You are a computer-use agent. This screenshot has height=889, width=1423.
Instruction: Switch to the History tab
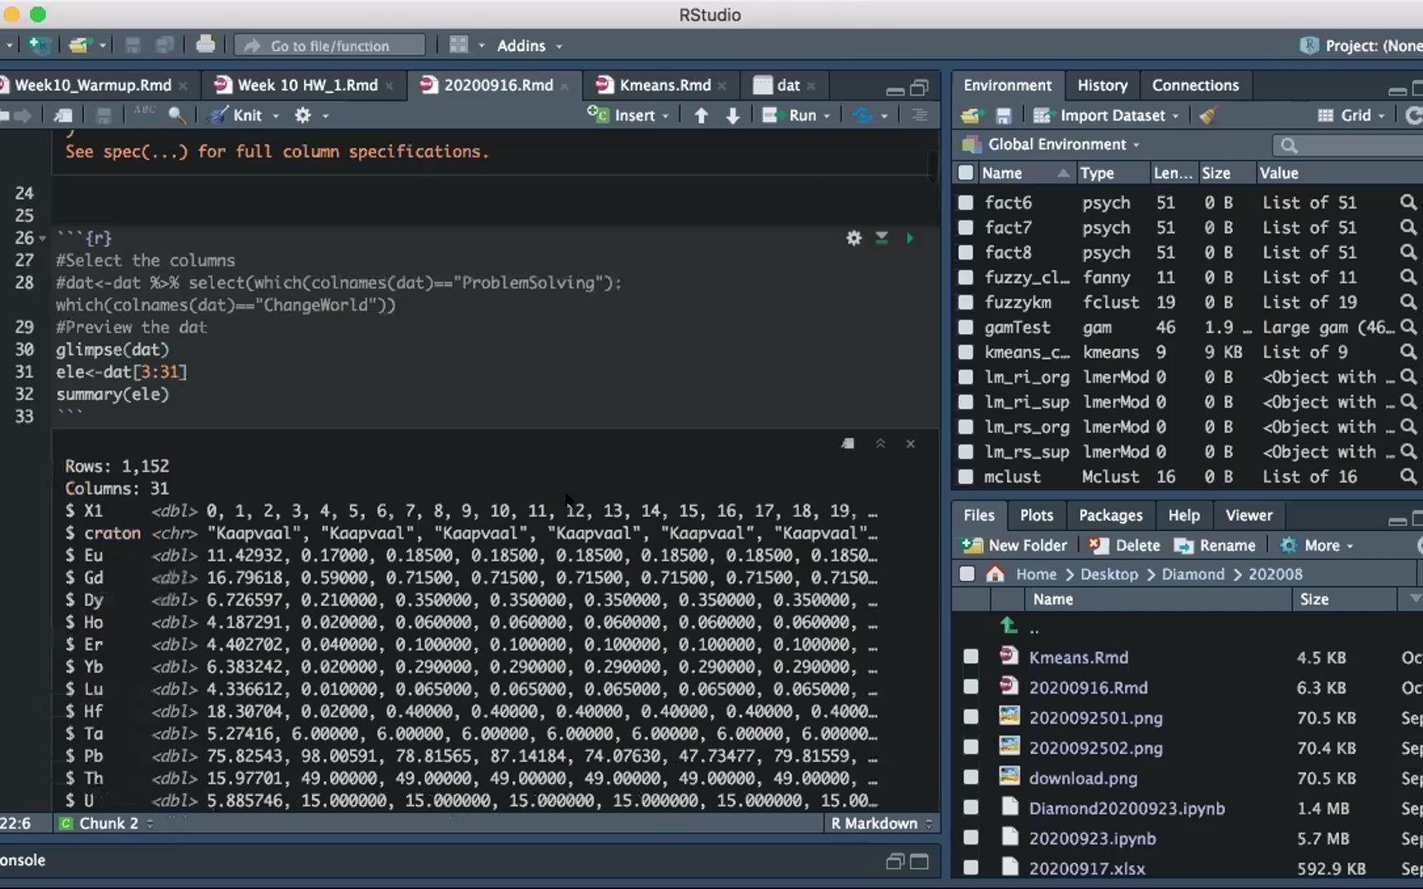(x=1102, y=85)
